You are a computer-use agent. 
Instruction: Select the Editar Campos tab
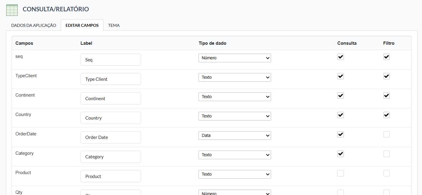pyautogui.click(x=82, y=25)
